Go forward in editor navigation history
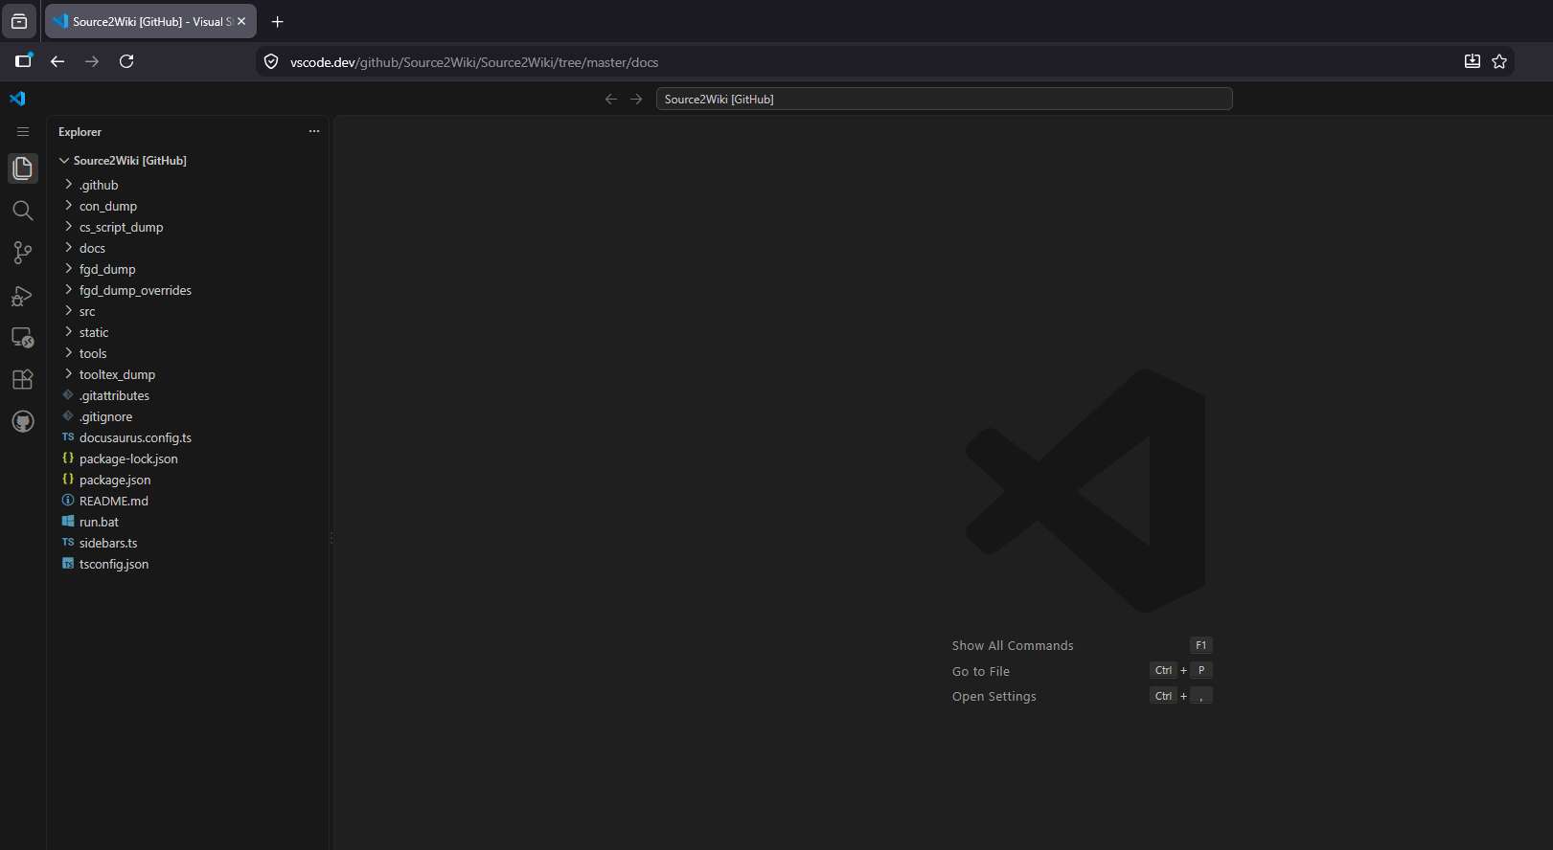This screenshot has width=1553, height=850. [636, 99]
